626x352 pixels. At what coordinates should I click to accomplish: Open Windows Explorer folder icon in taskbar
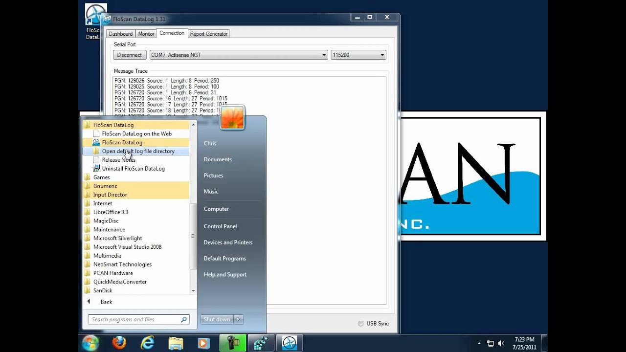pos(176,343)
